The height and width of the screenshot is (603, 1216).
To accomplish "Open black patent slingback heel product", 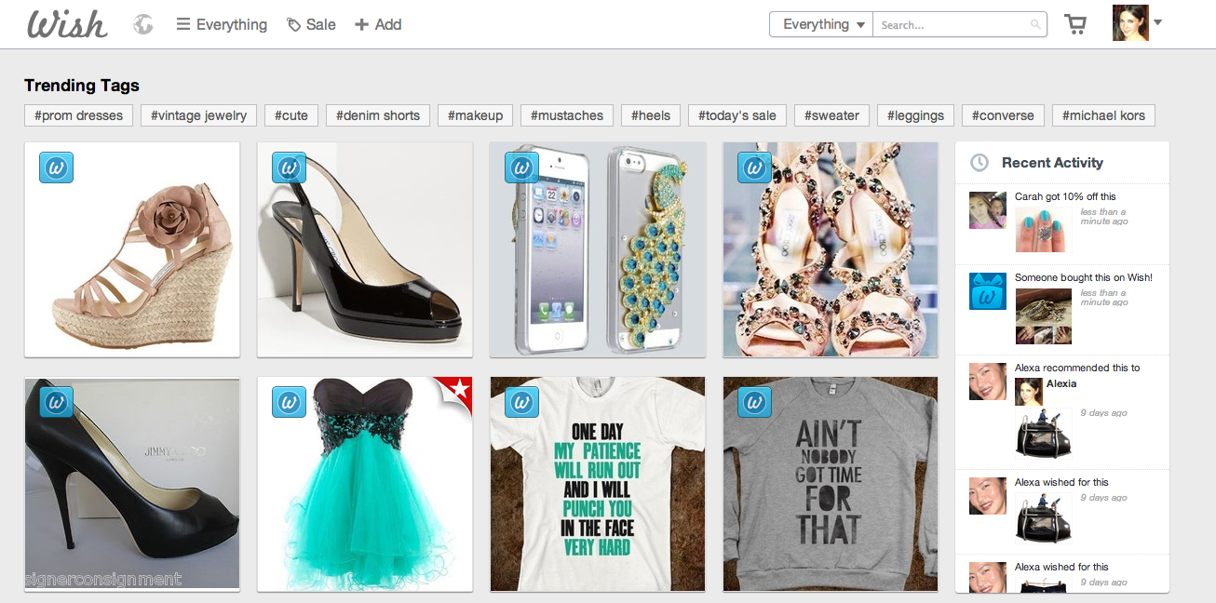I will pos(365,249).
